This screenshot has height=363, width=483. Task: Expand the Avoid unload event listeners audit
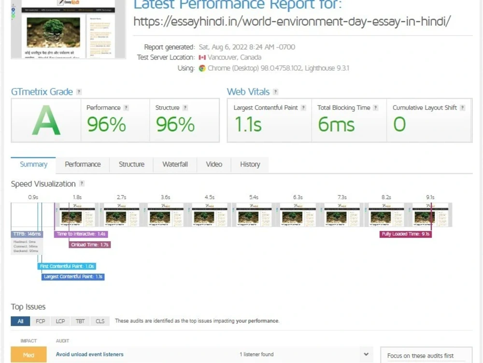pyautogui.click(x=366, y=354)
